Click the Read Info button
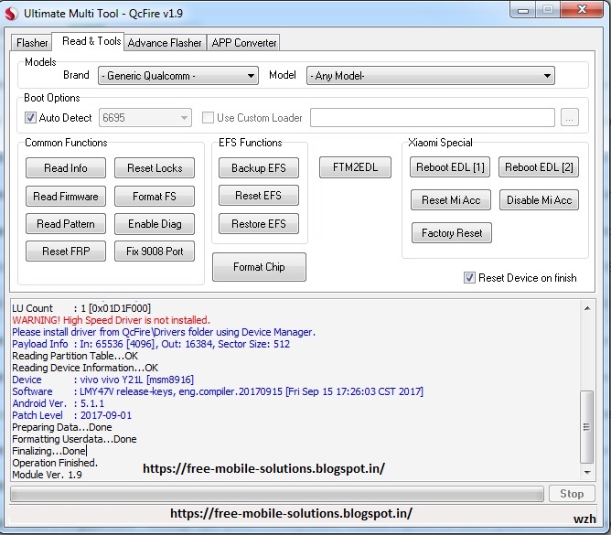This screenshot has height=535, width=611. tap(66, 168)
